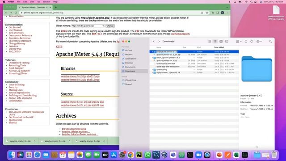Open the .tgz download item's chevron menu
Viewport: 286px width, 161px height.
(104, 141)
